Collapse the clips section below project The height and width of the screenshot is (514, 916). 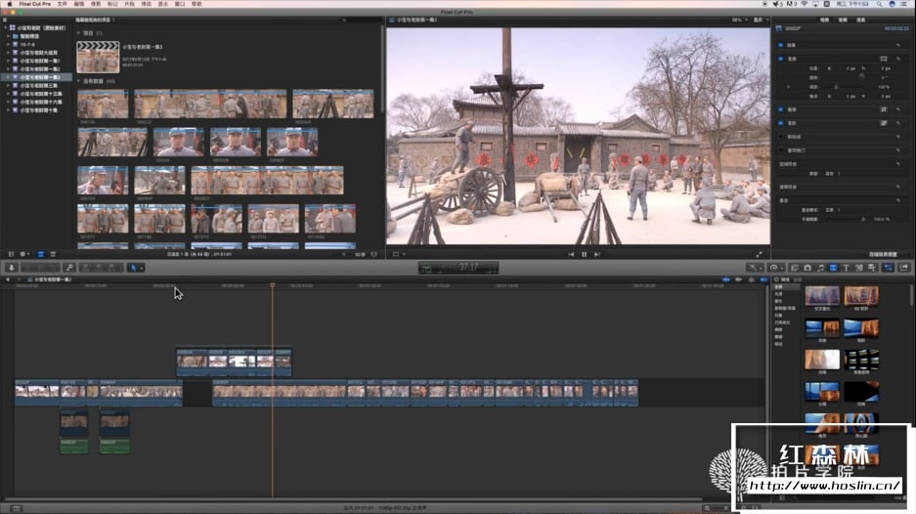[x=79, y=81]
